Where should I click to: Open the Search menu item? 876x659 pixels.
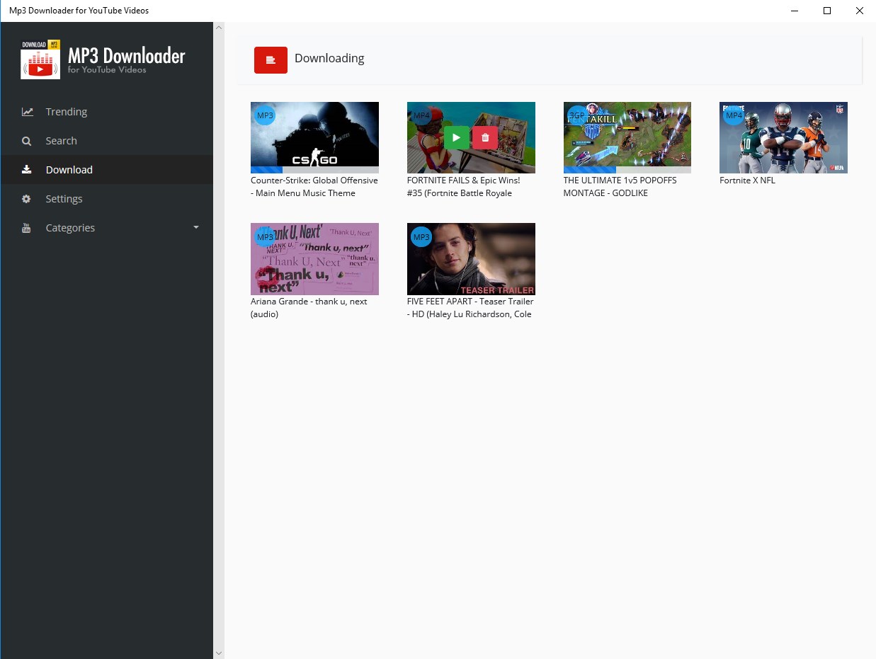coord(106,141)
